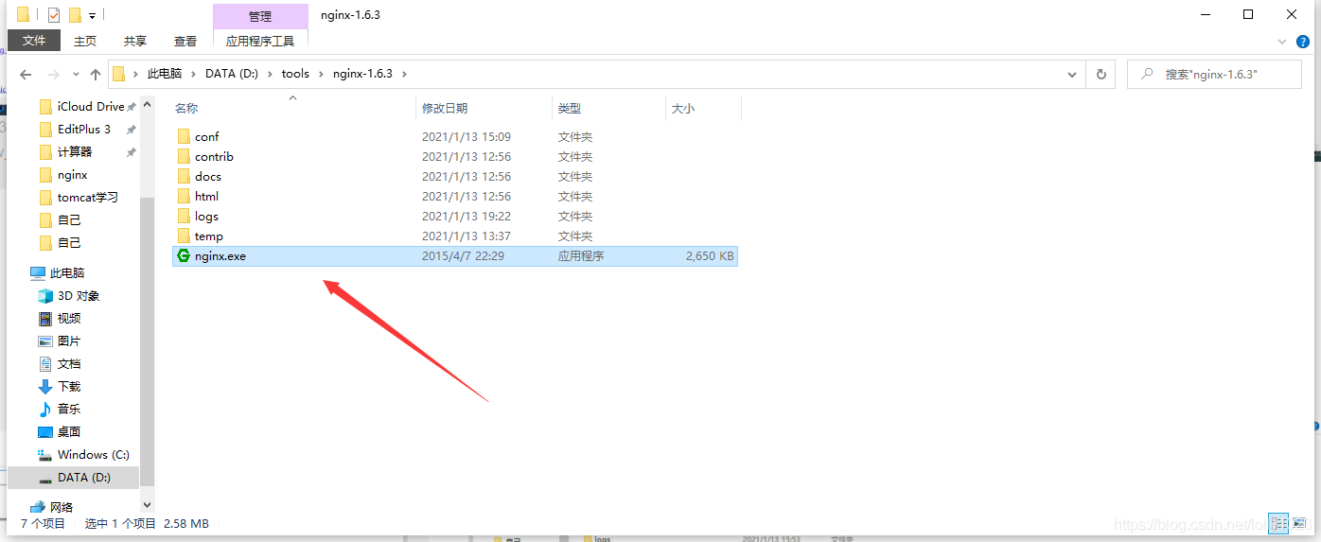Click the tools breadcrumb
Image resolution: width=1321 pixels, height=542 pixels.
(x=295, y=74)
